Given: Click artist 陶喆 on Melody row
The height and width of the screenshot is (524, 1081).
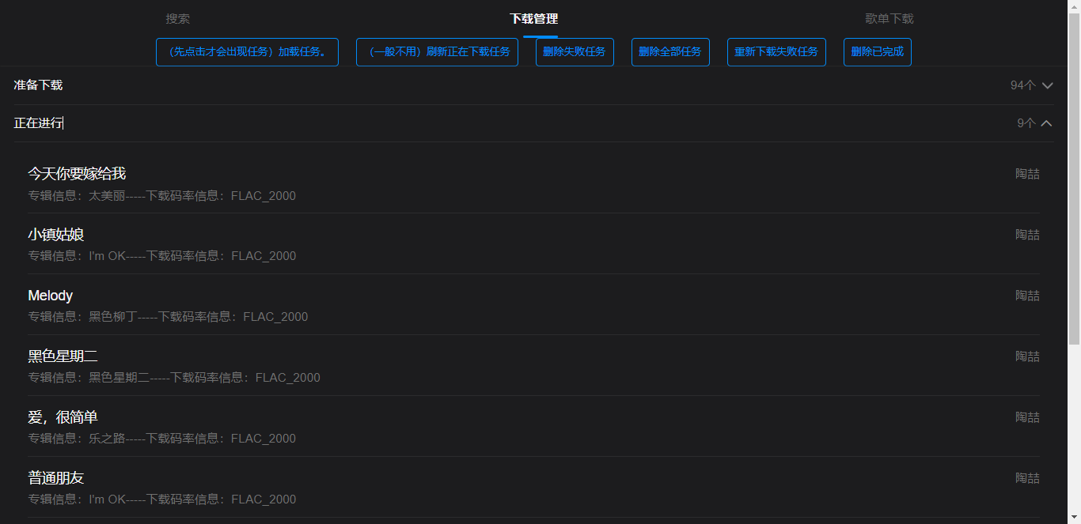Looking at the screenshot, I should [x=1027, y=296].
